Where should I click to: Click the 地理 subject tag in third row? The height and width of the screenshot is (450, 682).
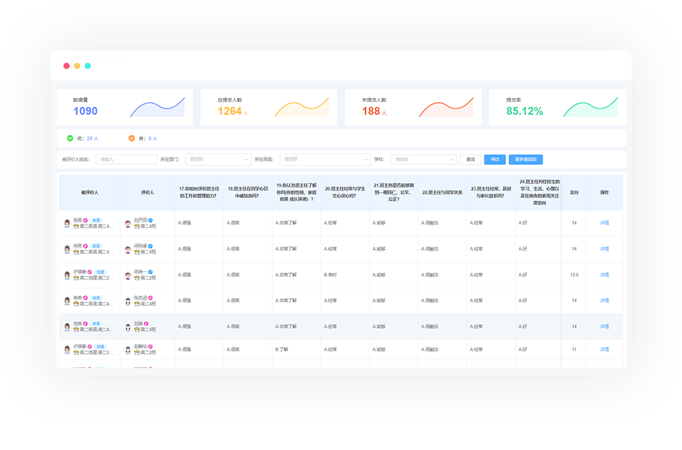(x=100, y=272)
